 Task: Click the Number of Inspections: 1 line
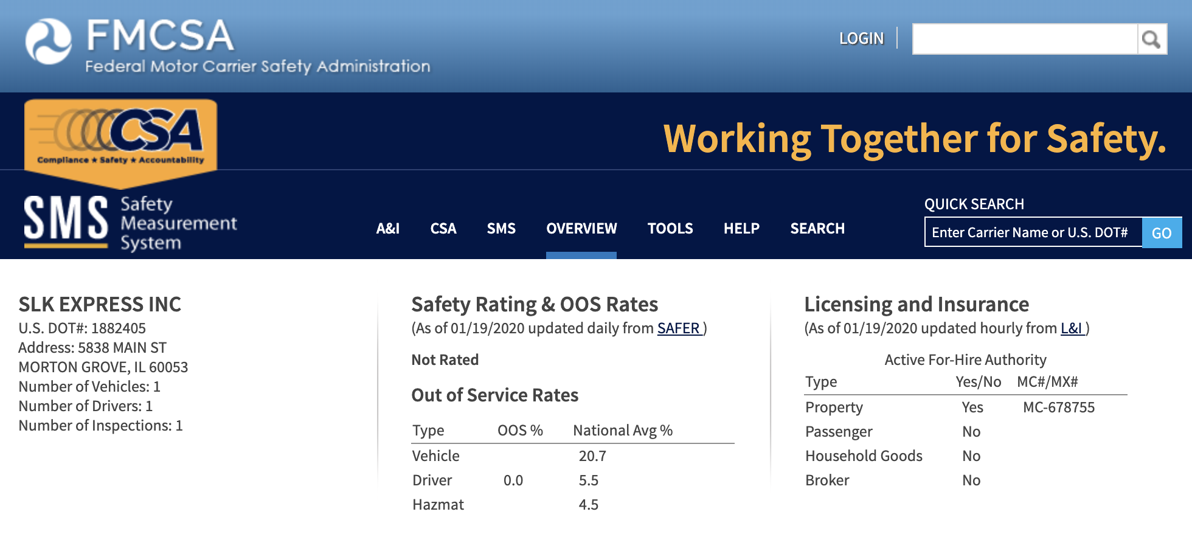(100, 426)
